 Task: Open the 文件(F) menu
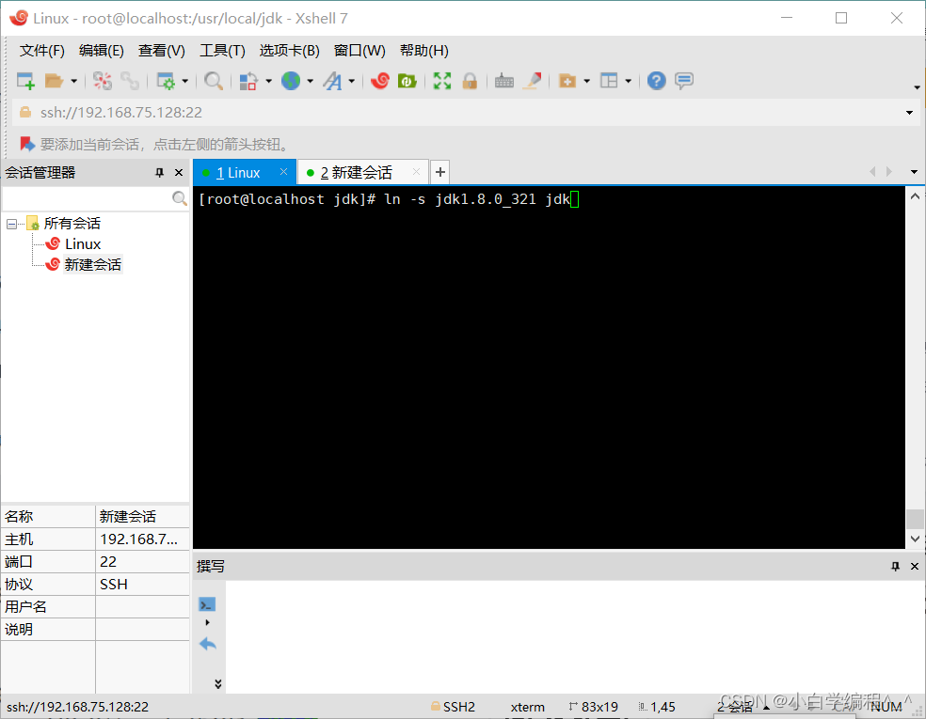(42, 51)
